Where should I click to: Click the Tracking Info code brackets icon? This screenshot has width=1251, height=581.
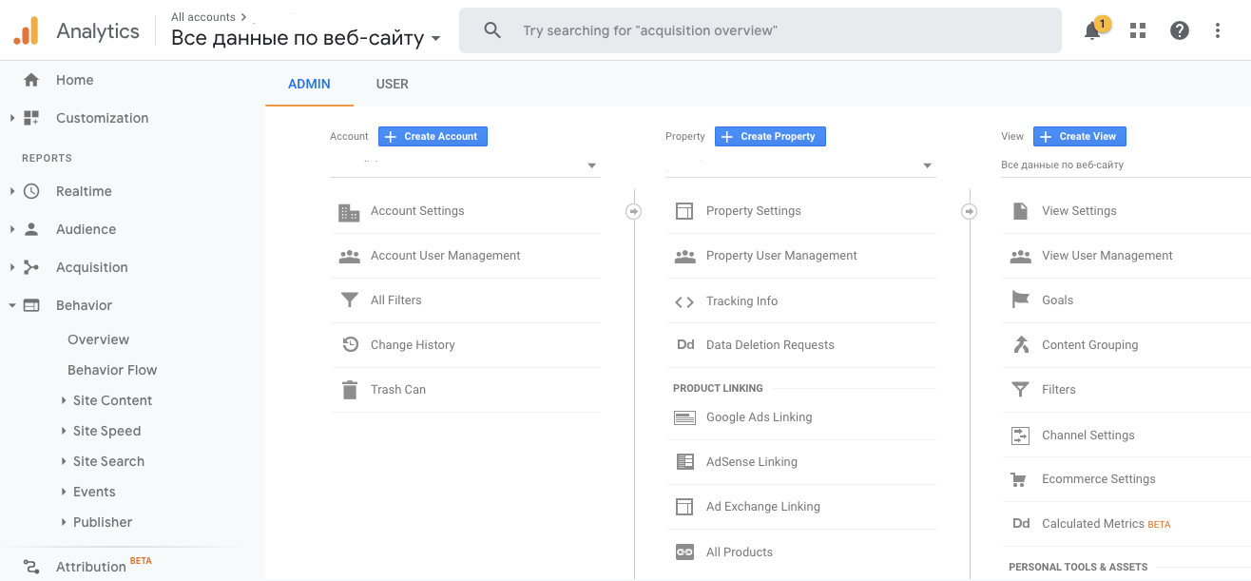(684, 302)
